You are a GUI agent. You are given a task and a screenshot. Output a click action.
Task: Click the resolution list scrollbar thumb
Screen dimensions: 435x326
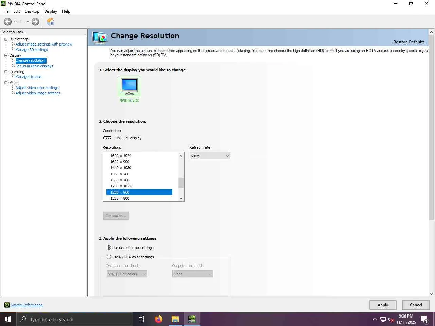181,183
